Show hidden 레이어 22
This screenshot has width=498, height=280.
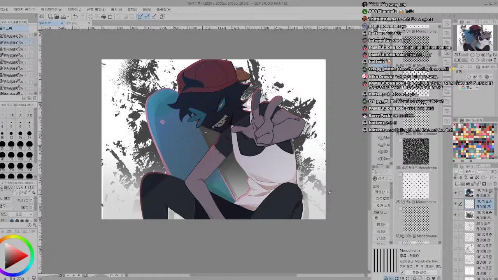[x=456, y=226]
